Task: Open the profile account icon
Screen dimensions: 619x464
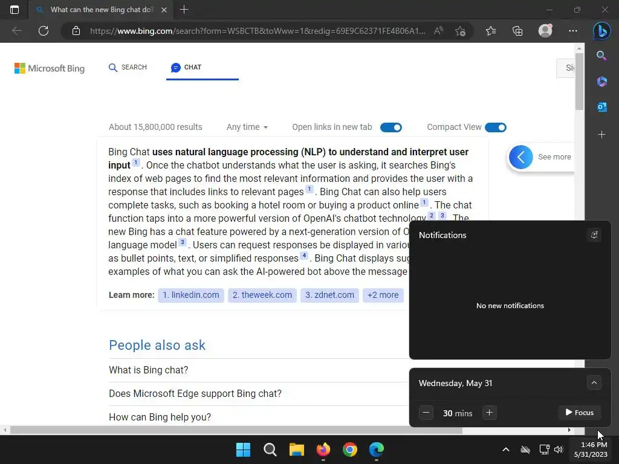Action: [545, 31]
